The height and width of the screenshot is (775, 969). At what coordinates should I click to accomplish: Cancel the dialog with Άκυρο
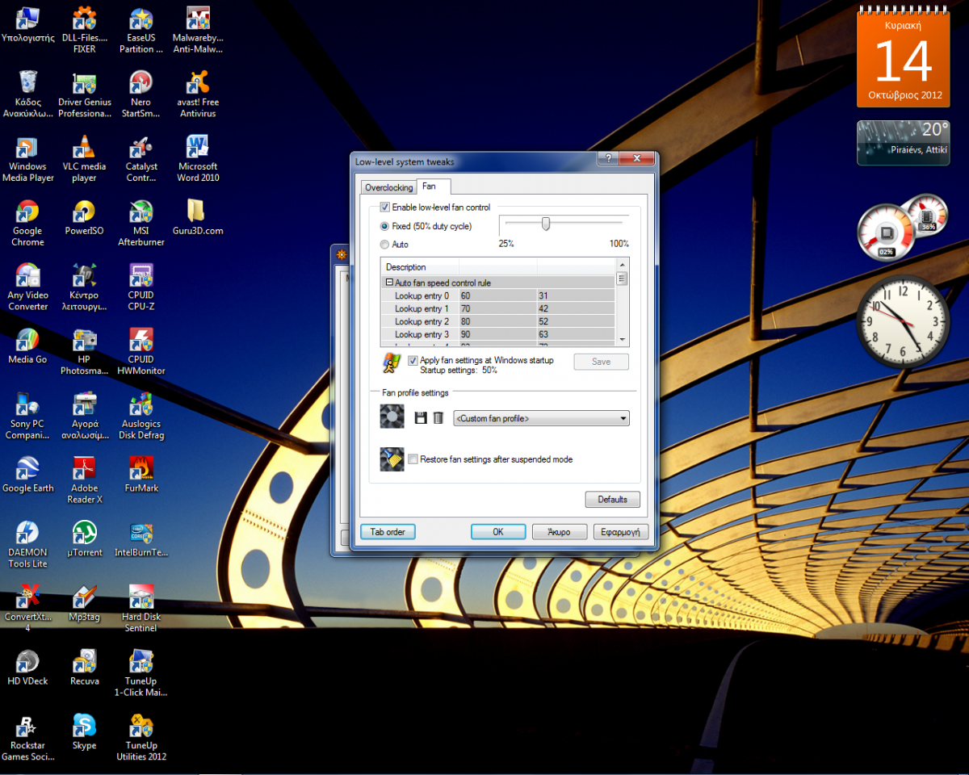point(559,532)
